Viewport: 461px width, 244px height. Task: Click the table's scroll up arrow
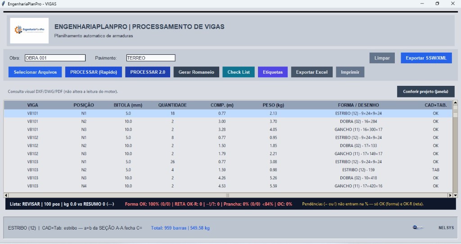pyautogui.click(x=456, y=102)
